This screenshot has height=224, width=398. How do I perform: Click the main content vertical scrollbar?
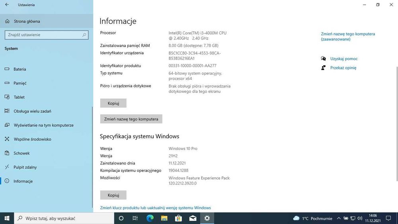[x=397, y=124]
